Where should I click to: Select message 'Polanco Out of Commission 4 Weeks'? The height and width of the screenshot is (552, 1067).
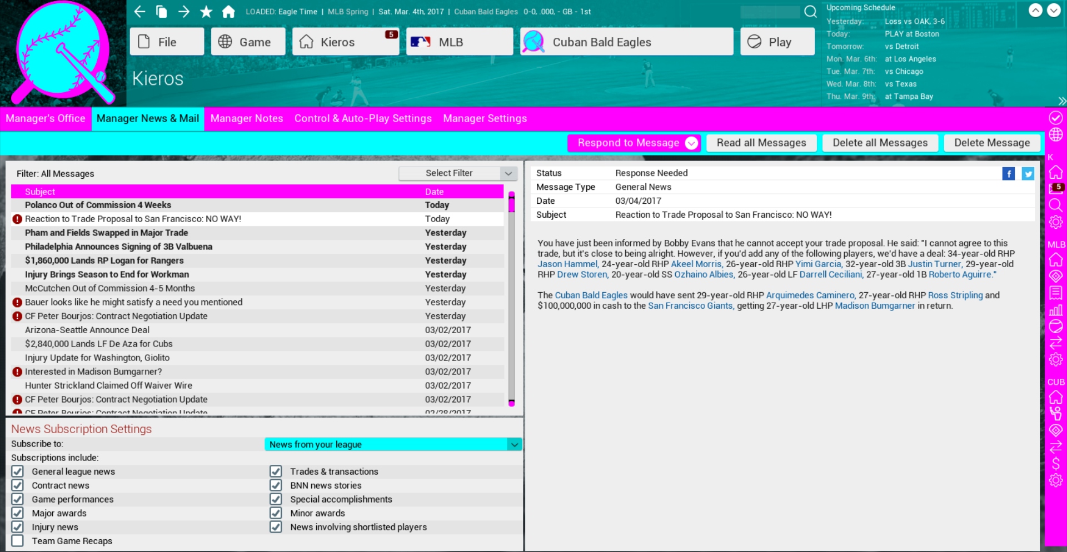[257, 205]
